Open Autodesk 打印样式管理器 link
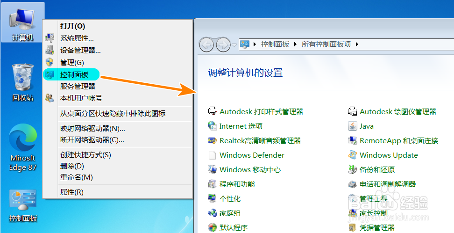 coord(261,111)
